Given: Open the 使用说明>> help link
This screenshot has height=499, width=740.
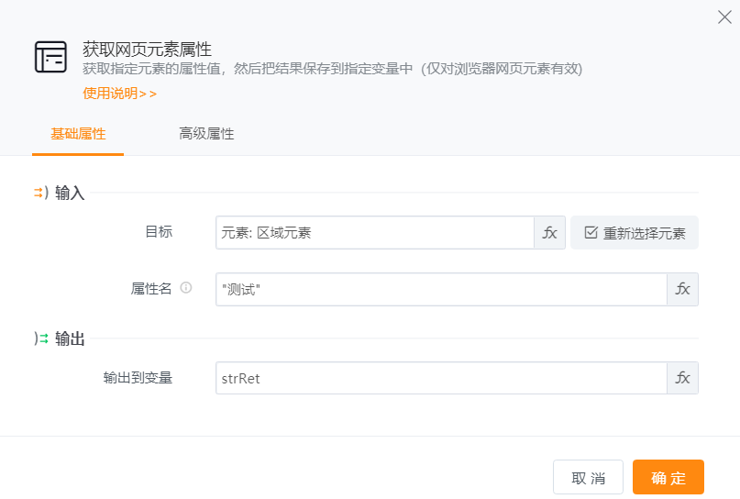Looking at the screenshot, I should click(x=120, y=93).
